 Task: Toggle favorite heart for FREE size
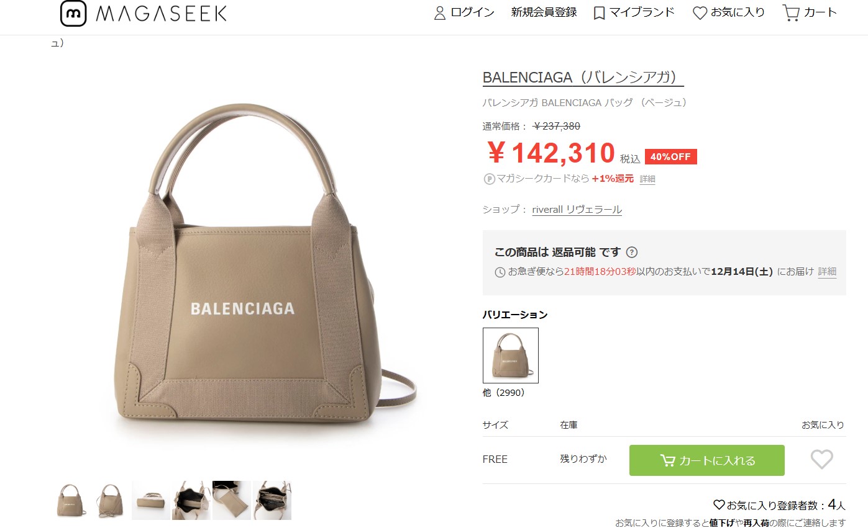[x=821, y=460]
